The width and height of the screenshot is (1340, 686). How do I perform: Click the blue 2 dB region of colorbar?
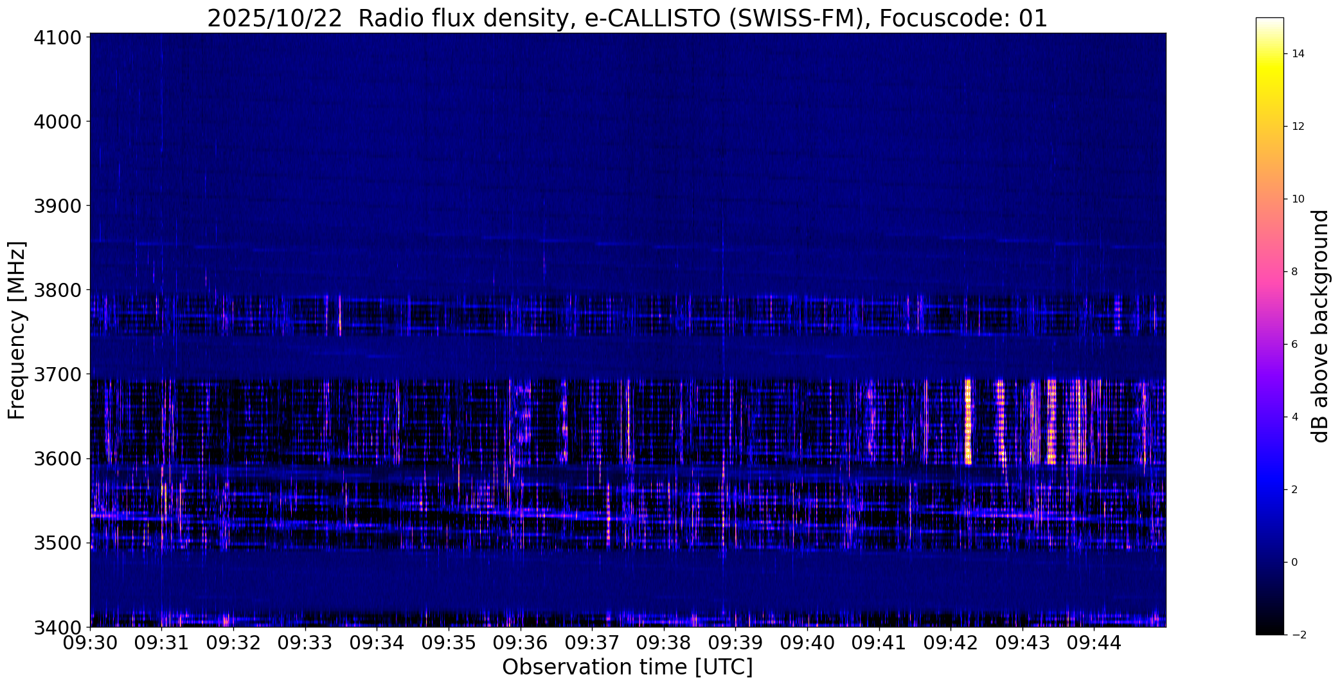(1269, 489)
